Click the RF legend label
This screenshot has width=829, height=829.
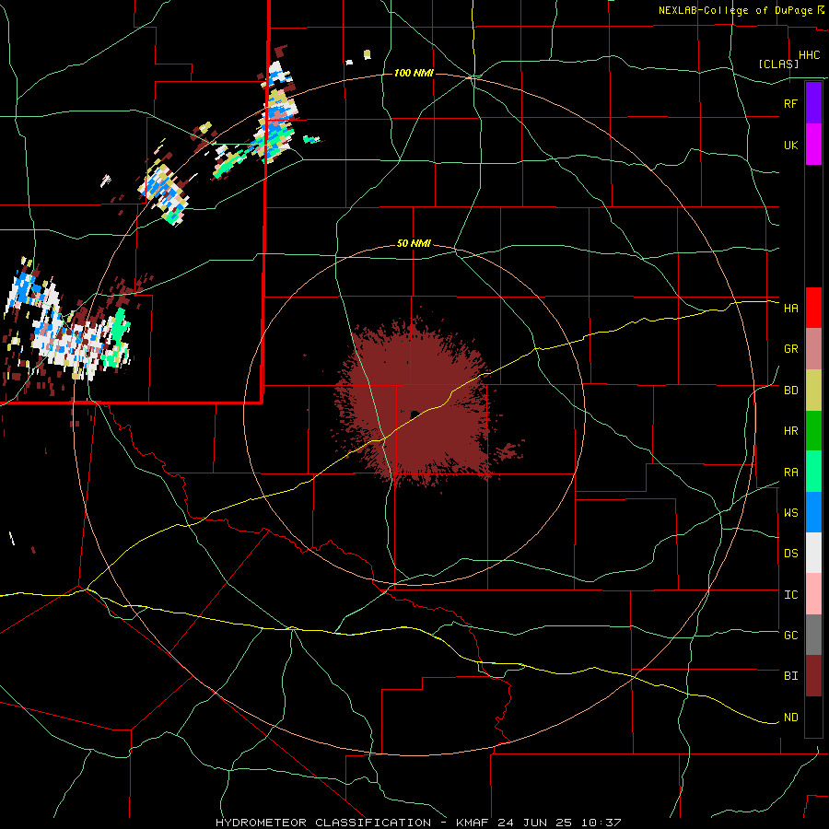tap(790, 103)
